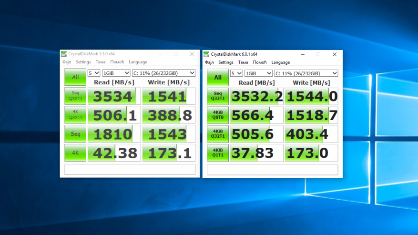
Task: Run All tests in CrystalDiskMark 5.5.0
Action: point(75,77)
